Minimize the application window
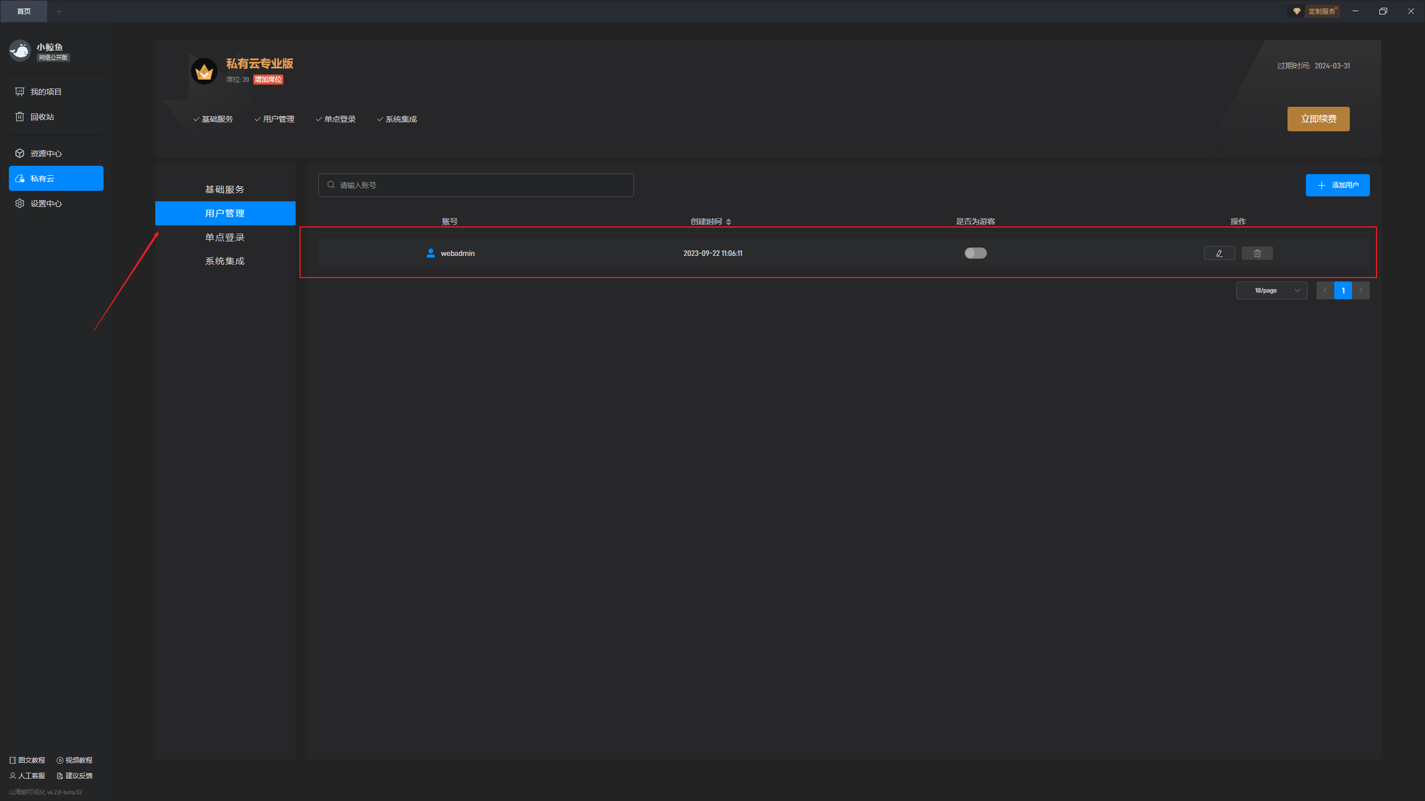The image size is (1425, 801). pyautogui.click(x=1355, y=11)
